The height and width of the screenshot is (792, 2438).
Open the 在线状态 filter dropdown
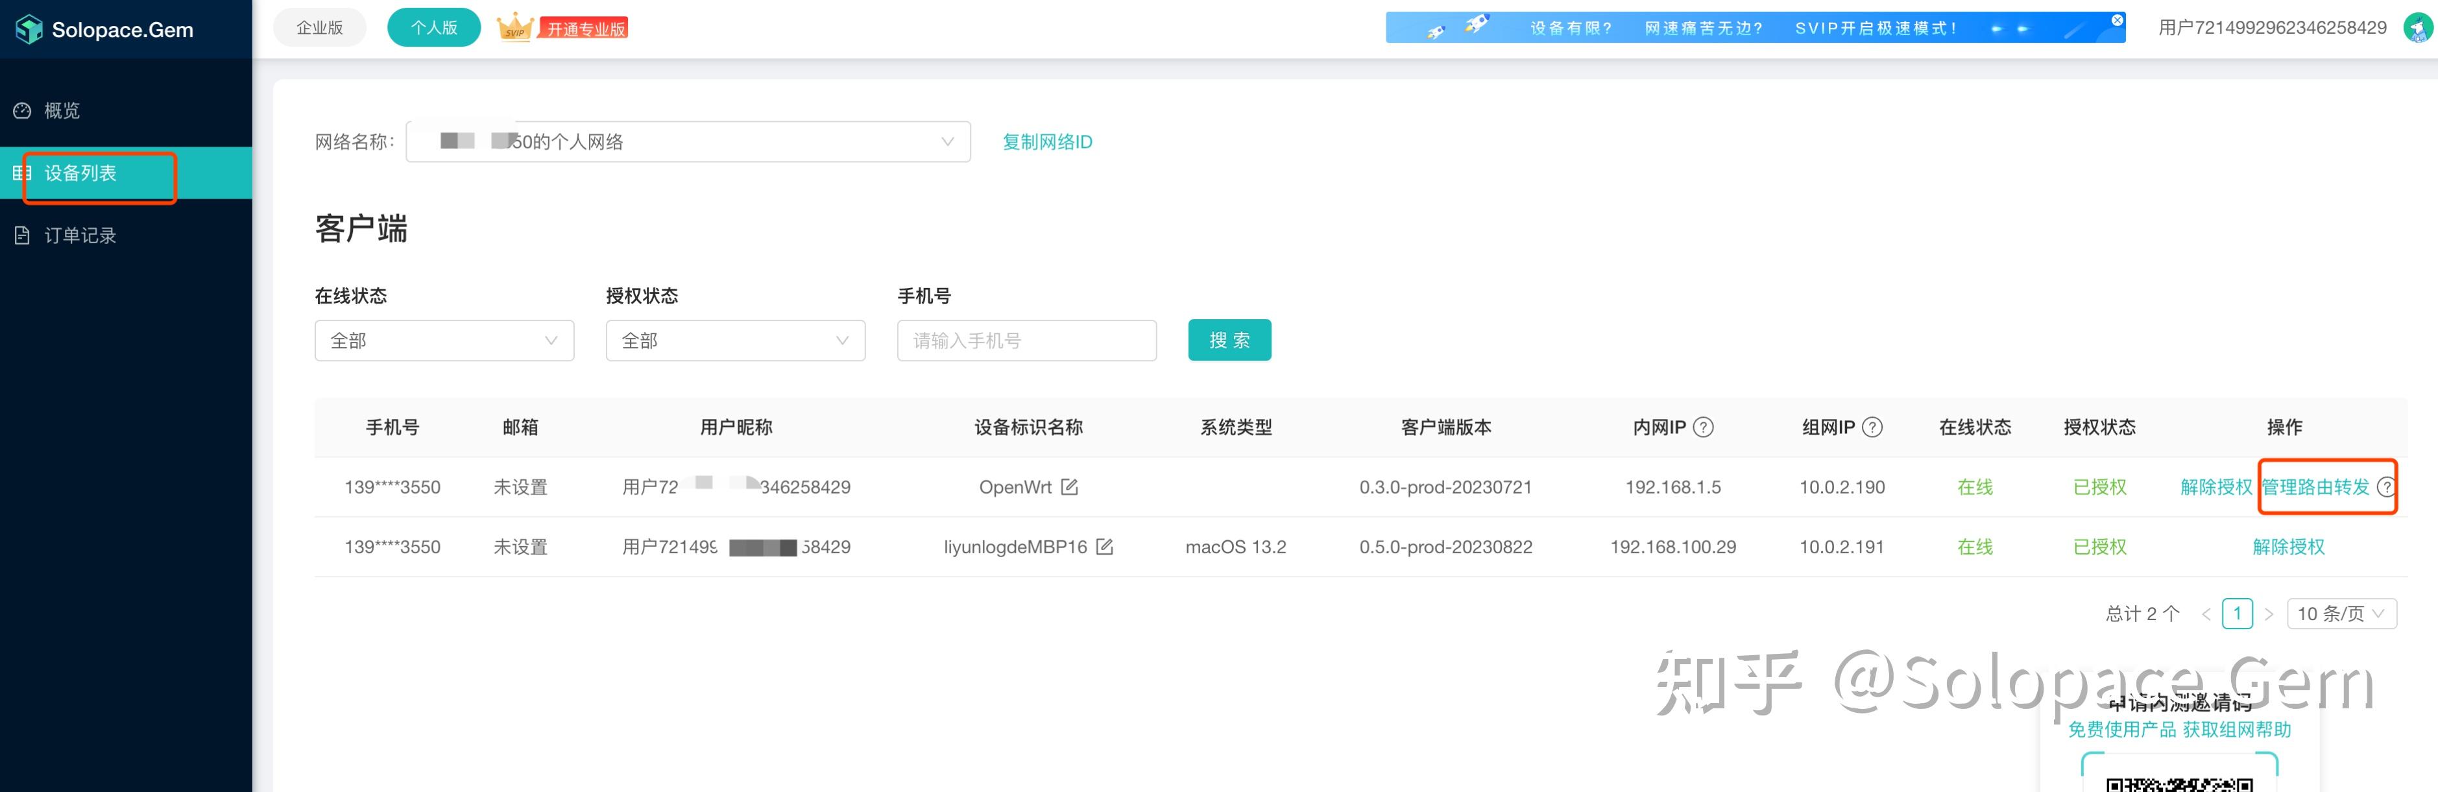click(x=444, y=341)
